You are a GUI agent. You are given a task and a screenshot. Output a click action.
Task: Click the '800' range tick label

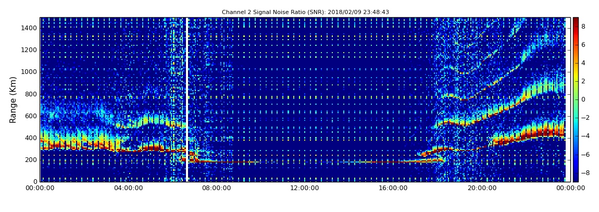[32, 94]
